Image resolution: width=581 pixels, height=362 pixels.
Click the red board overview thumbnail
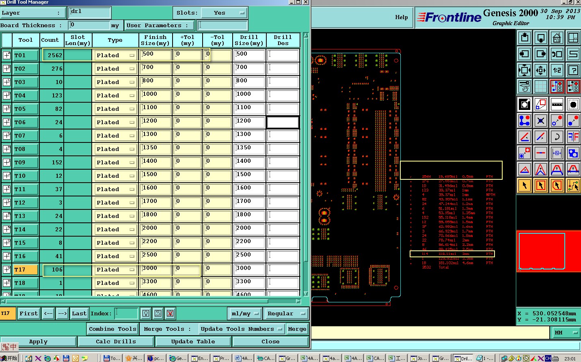(549, 251)
